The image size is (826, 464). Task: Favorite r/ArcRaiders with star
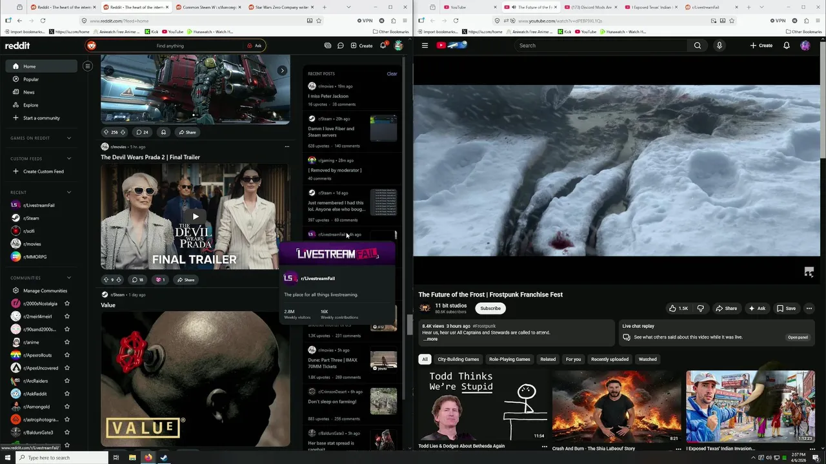coord(67,381)
